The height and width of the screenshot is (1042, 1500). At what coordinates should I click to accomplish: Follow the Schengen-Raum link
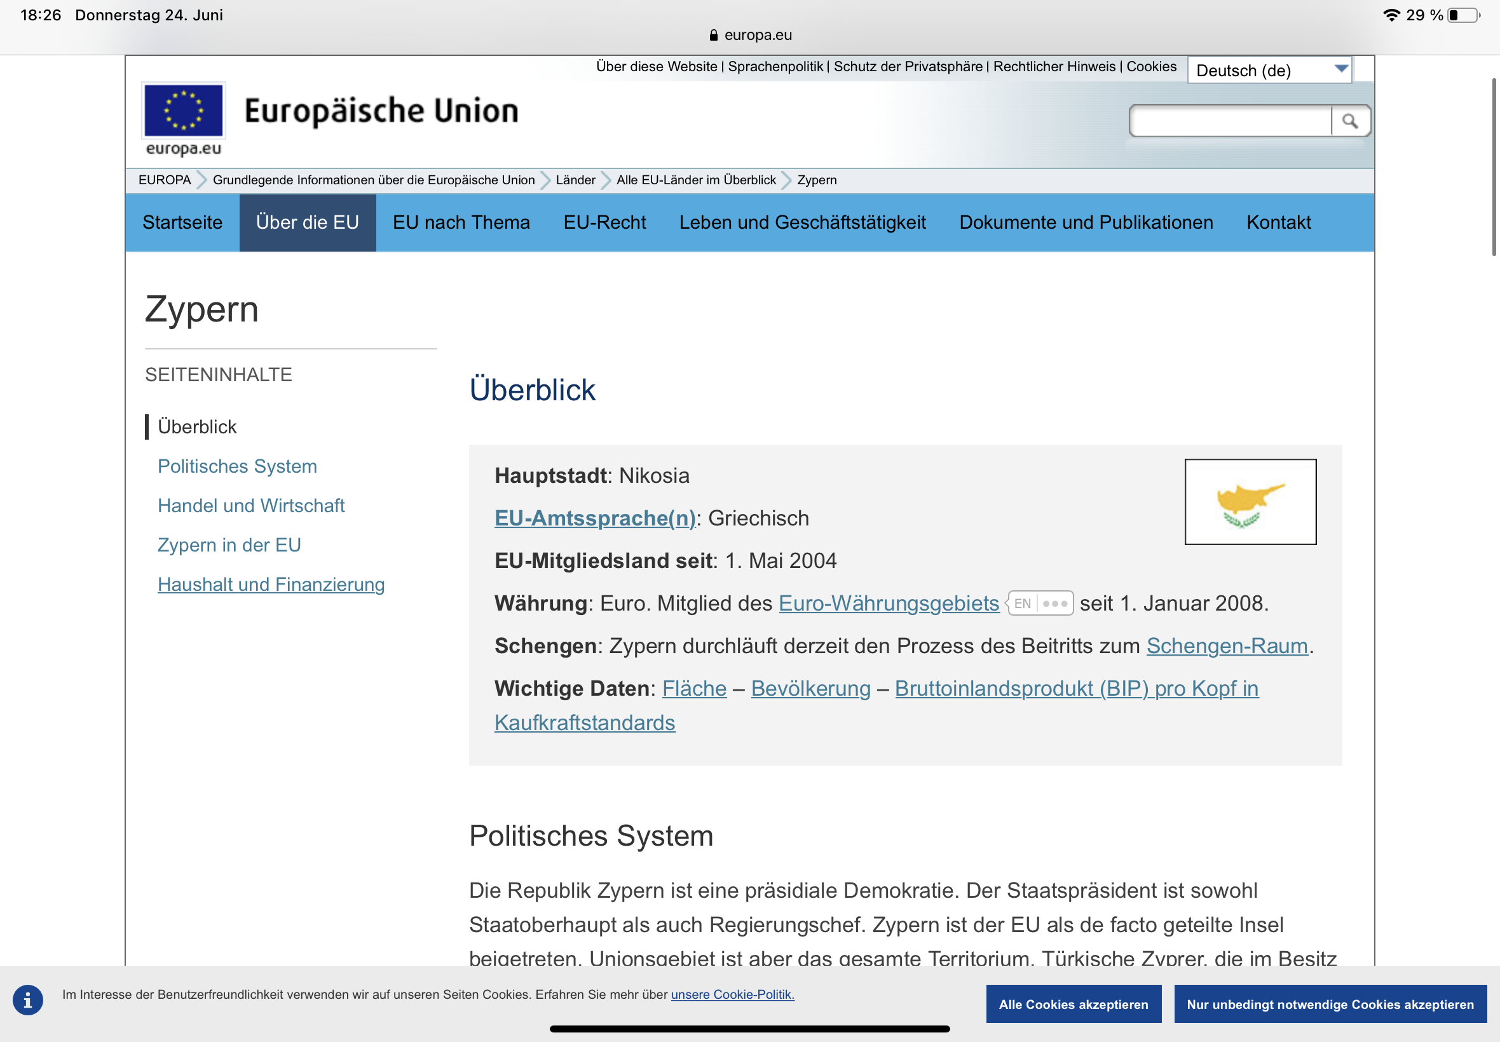click(1227, 646)
